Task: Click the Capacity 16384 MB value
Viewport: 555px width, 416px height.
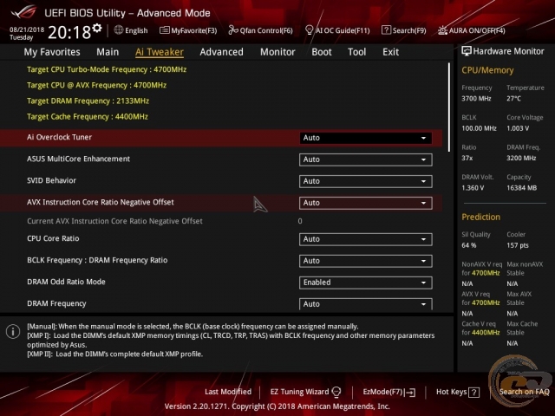Action: (x=521, y=188)
